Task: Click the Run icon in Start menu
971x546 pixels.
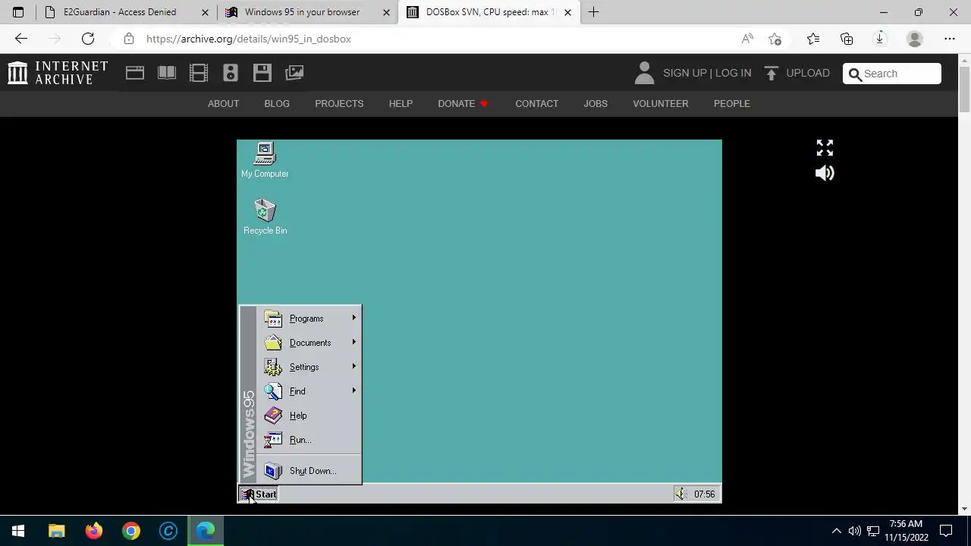Action: tap(273, 440)
